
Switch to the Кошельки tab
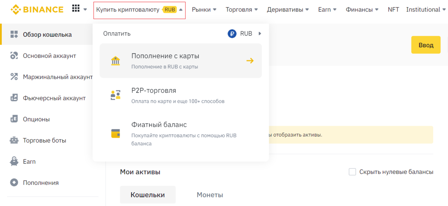[148, 195]
